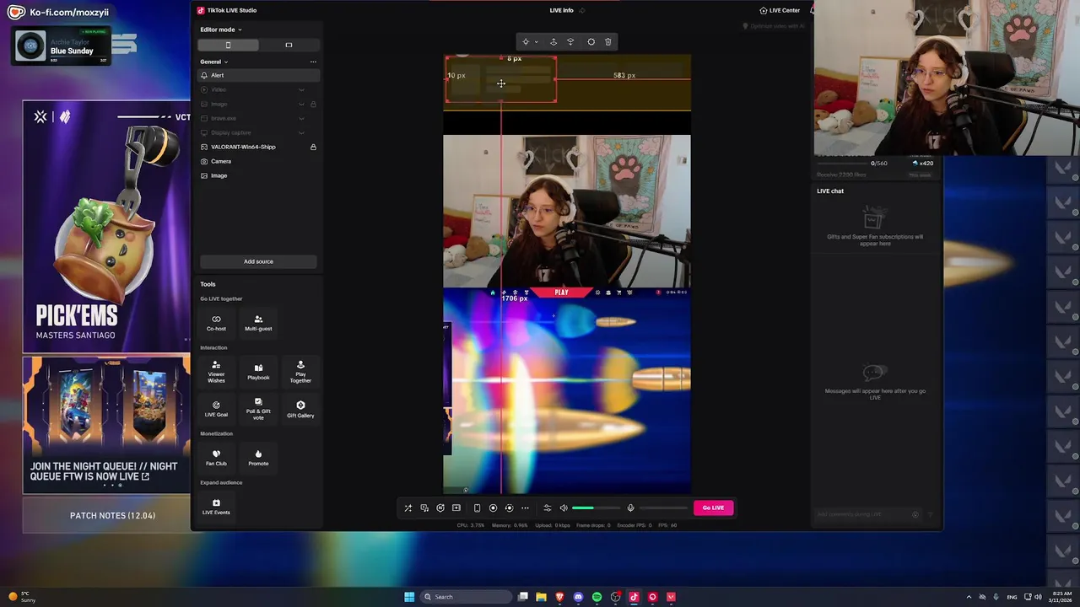
Task: Click Optimize video with AI
Action: [x=774, y=26]
